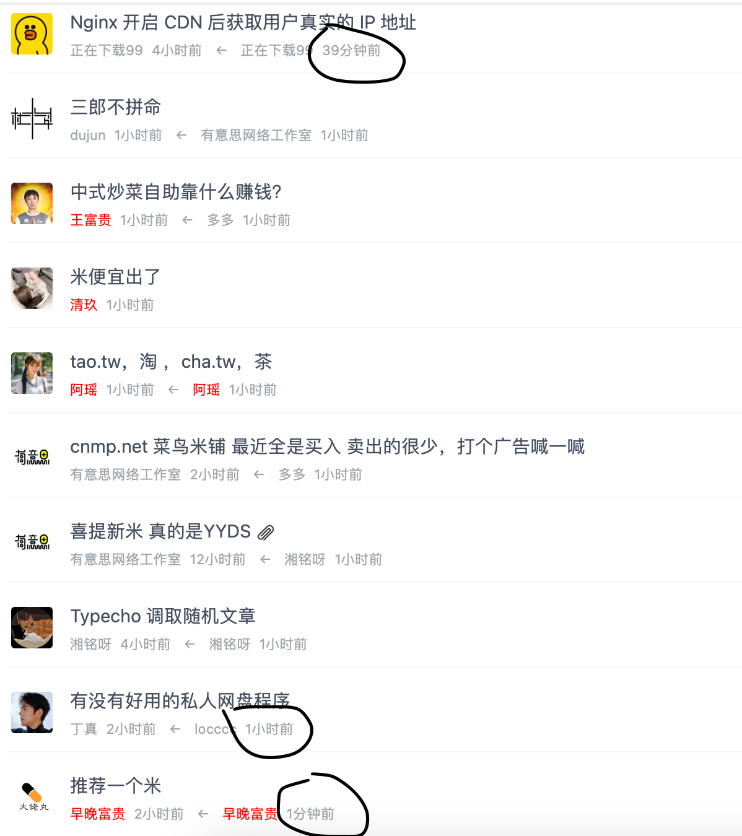
Task: Open the thread 中式炒菜自助靠什么赚钱?
Action: click(x=176, y=192)
